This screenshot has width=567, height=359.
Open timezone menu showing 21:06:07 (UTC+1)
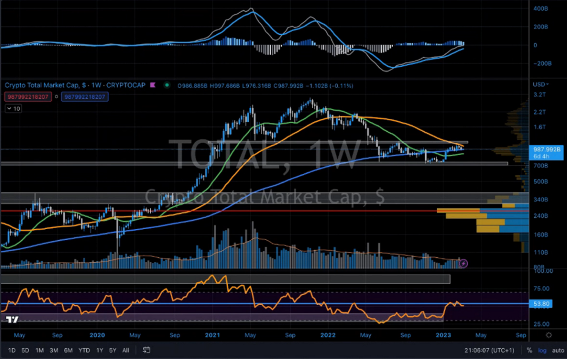click(489, 350)
